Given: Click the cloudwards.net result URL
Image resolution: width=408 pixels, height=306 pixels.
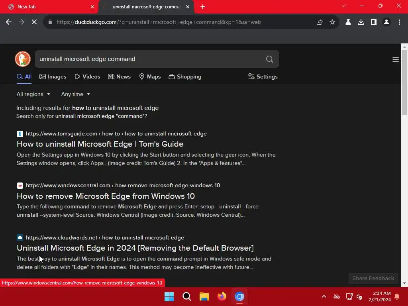Looking at the screenshot, I should [x=105, y=238].
